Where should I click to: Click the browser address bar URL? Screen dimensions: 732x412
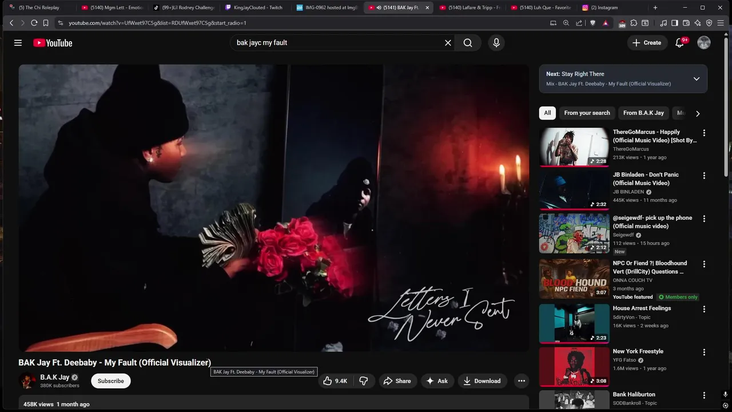coord(157,23)
